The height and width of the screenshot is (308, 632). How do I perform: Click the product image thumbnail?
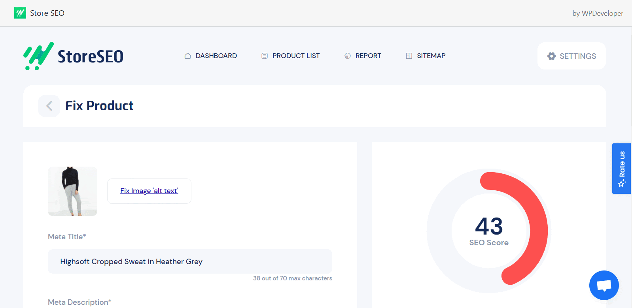(x=72, y=191)
